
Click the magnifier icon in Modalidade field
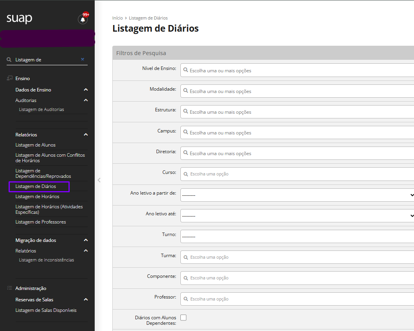(185, 91)
